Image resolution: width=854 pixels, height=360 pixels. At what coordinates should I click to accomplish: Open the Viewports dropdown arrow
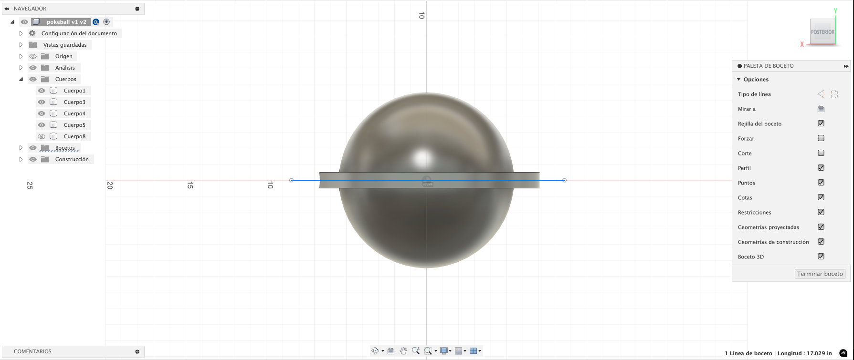pyautogui.click(x=480, y=351)
